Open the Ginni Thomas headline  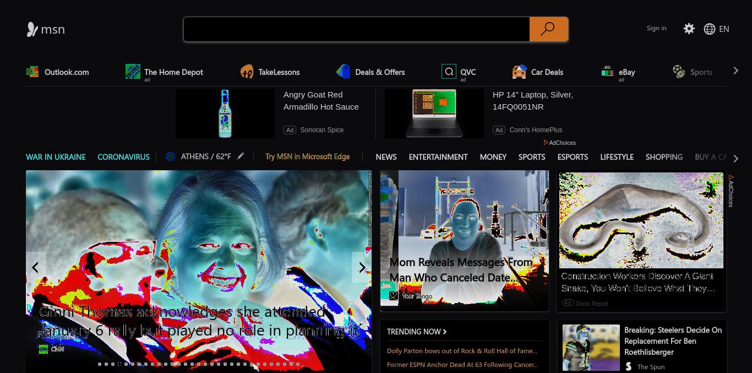(199, 321)
